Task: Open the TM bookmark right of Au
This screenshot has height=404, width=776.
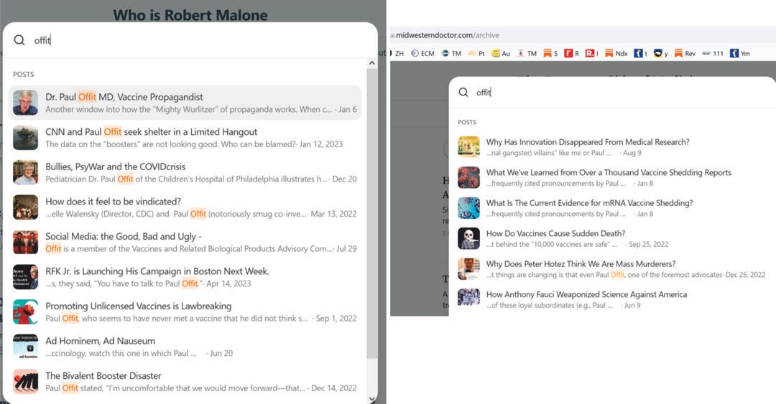Action: (527, 53)
